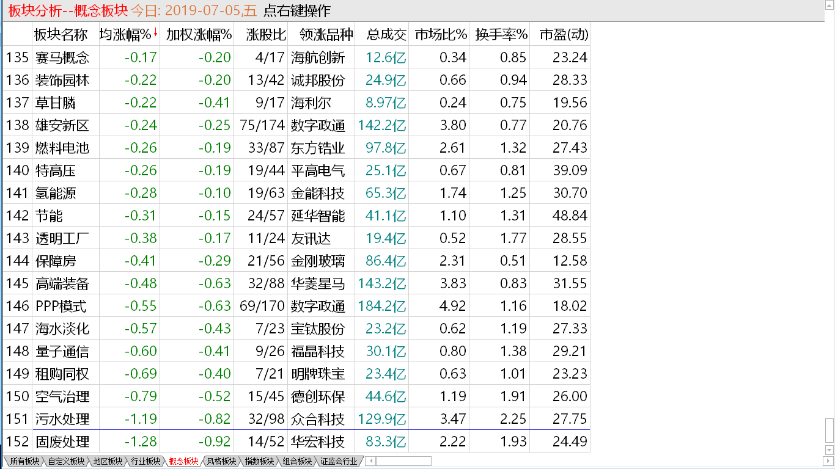Viewport: 835px width, 469px height.
Task: Open the 指数板块 tab
Action: pyautogui.click(x=259, y=462)
